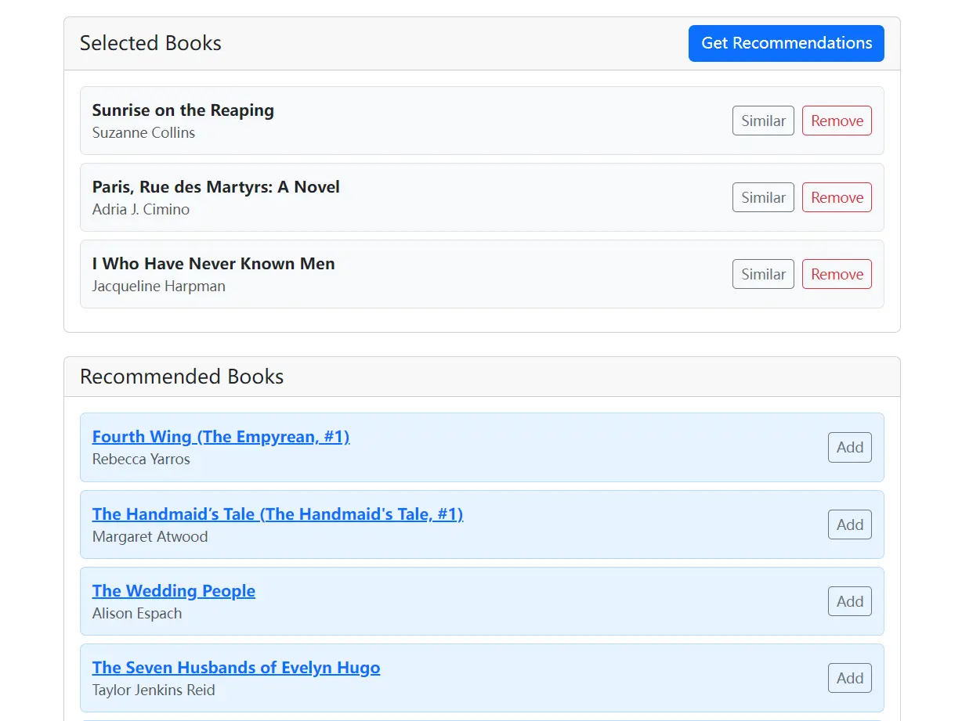Remove I Who Have Never Known Men

coord(837,274)
